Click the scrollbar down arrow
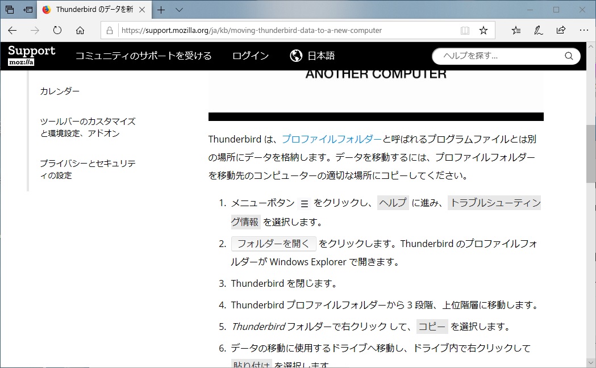The width and height of the screenshot is (596, 368). [x=591, y=362]
